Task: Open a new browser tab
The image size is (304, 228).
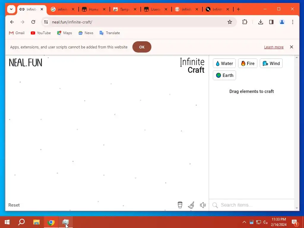Action: [x=238, y=9]
